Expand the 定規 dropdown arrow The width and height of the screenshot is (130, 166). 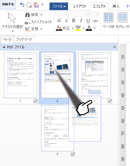[41, 29]
